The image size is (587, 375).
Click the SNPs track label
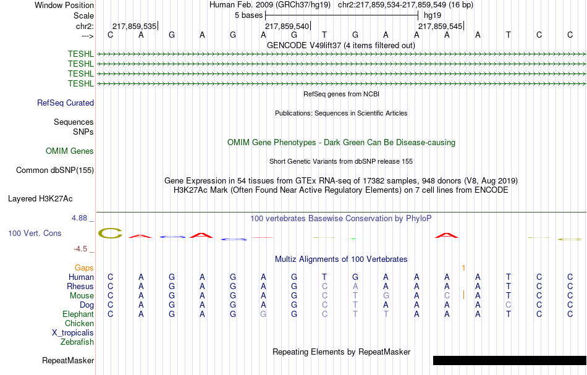(83, 132)
